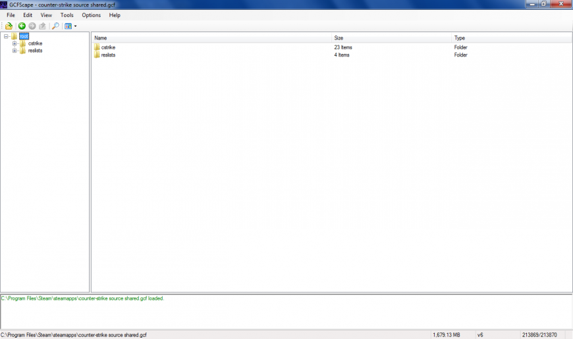Open Find with the magnifier icon
Image resolution: width=573 pixels, height=339 pixels.
click(55, 26)
